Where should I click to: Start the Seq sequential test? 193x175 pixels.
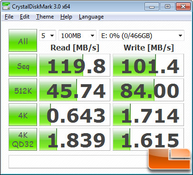pyautogui.click(x=23, y=65)
